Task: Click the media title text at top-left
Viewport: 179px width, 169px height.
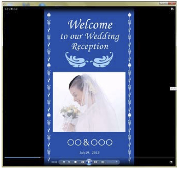Action: point(11,9)
